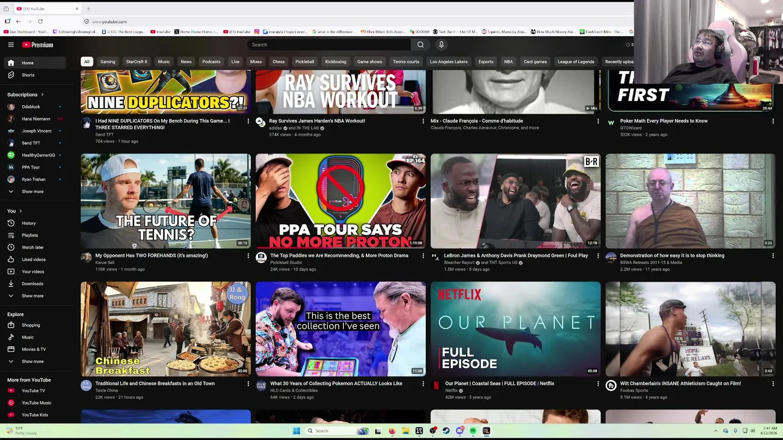Screen dimensions: 783x440
Task: Open Shorts from the sidebar
Action: [x=35, y=75]
